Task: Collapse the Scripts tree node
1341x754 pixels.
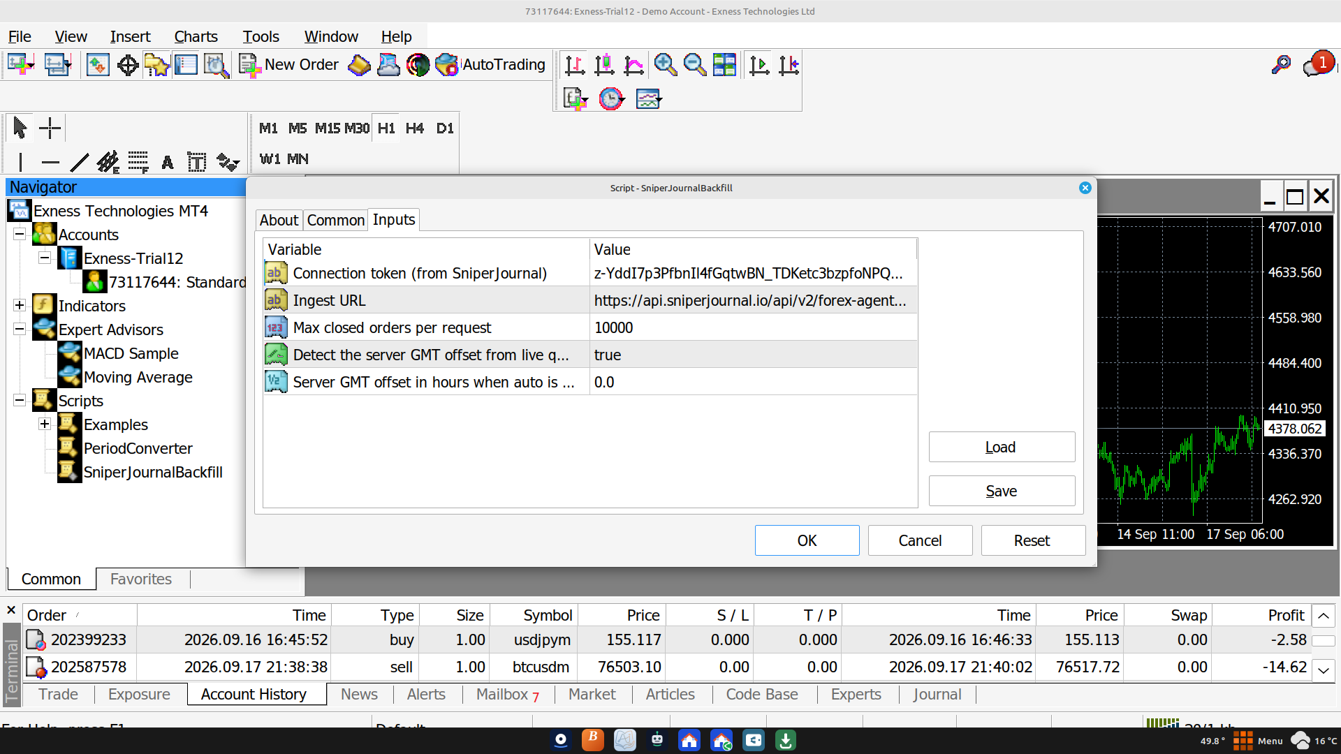Action: tap(20, 400)
